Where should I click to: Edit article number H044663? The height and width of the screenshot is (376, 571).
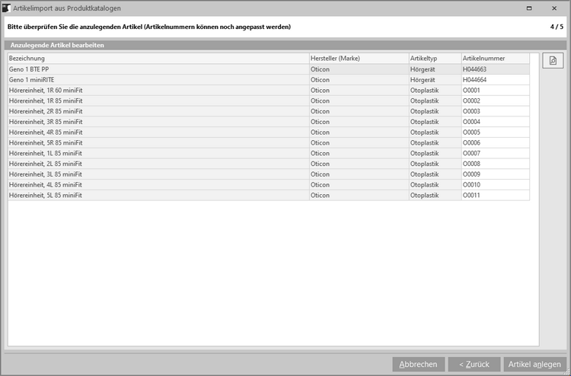[496, 69]
